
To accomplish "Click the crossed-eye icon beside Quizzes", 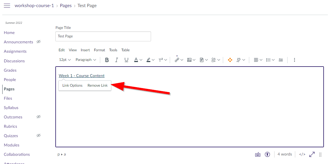I will [x=38, y=136].
